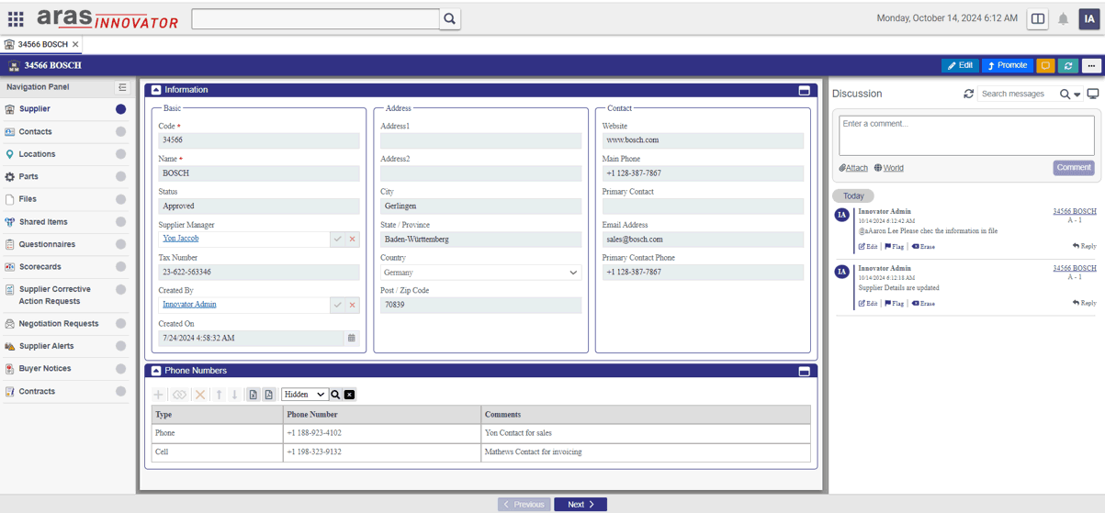Clear search criteria in Phone Numbers toolbar

coord(349,395)
